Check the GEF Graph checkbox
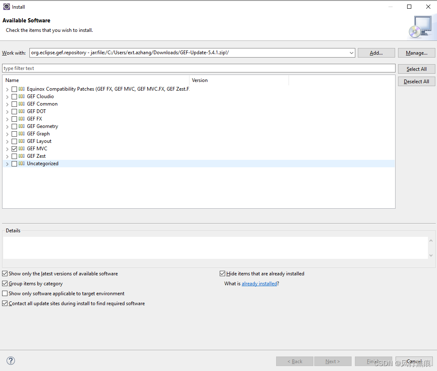 coord(14,134)
